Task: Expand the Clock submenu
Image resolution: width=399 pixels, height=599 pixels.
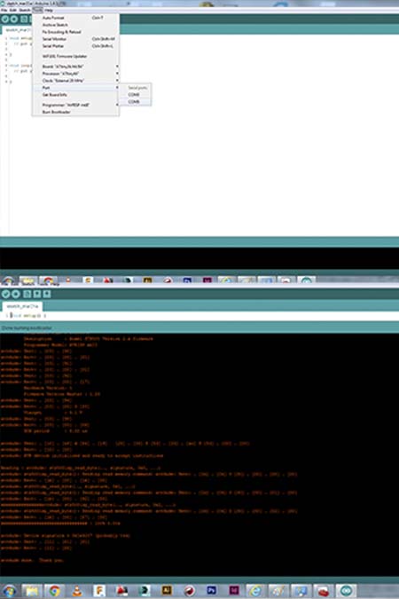Action: 75,81
